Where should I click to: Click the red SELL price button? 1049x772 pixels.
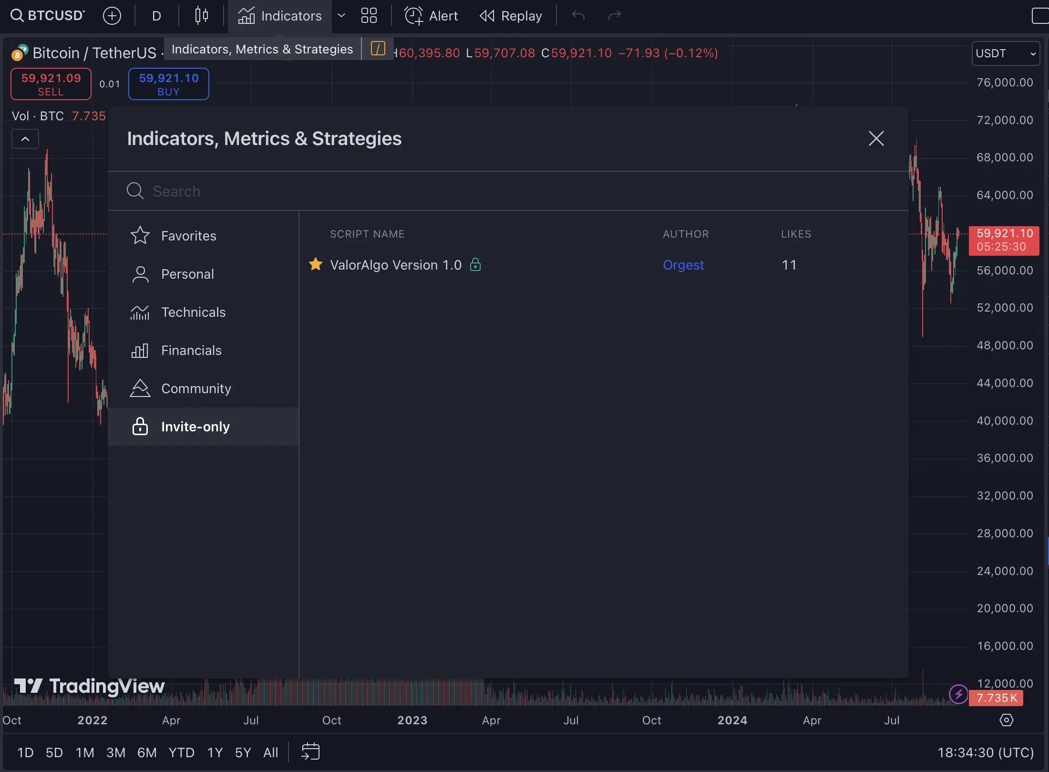click(51, 84)
